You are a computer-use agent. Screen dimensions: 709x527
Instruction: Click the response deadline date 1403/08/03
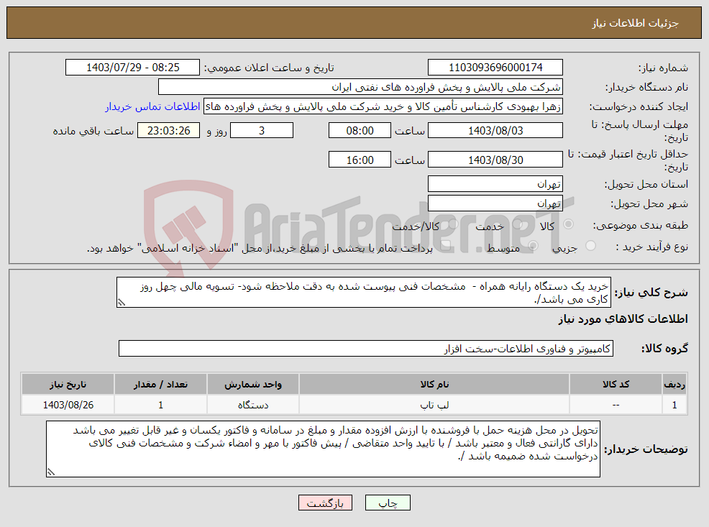coord(495,131)
